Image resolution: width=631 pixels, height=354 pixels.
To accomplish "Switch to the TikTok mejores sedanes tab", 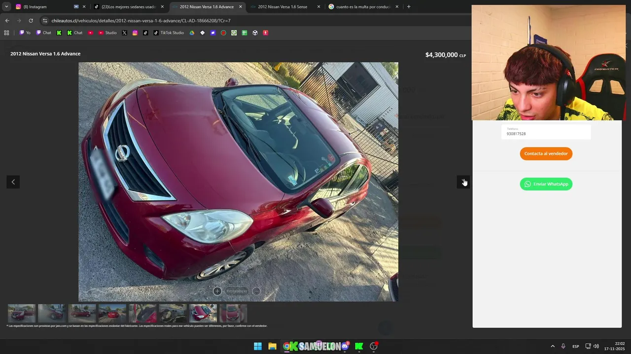I will coord(128,7).
